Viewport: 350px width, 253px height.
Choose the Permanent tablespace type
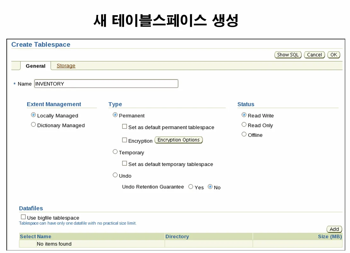click(x=115, y=115)
